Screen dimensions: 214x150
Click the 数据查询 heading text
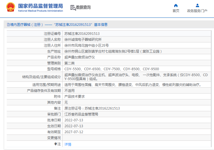(x=83, y=7)
